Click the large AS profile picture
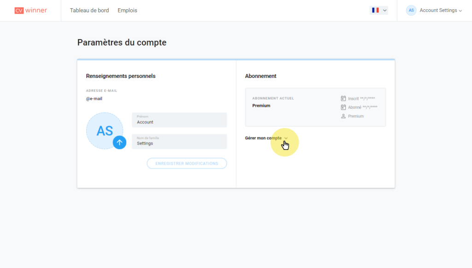 [x=105, y=131]
